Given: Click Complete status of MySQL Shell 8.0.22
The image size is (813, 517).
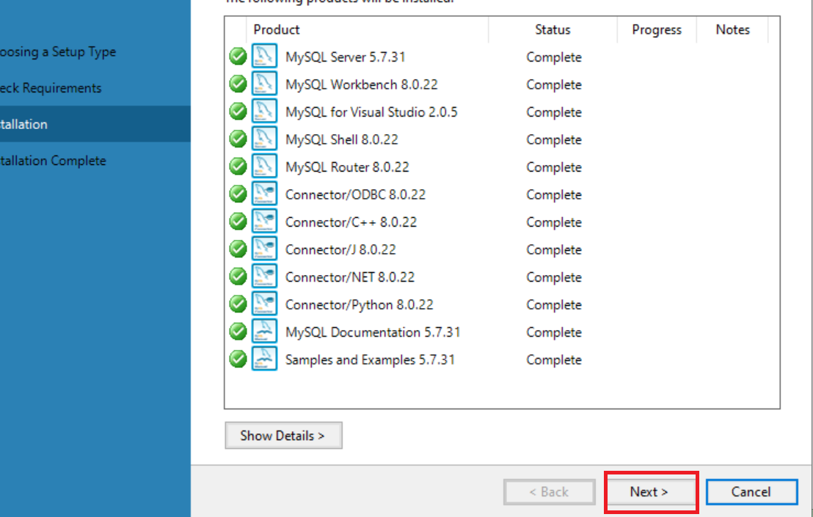Looking at the screenshot, I should pos(554,139).
